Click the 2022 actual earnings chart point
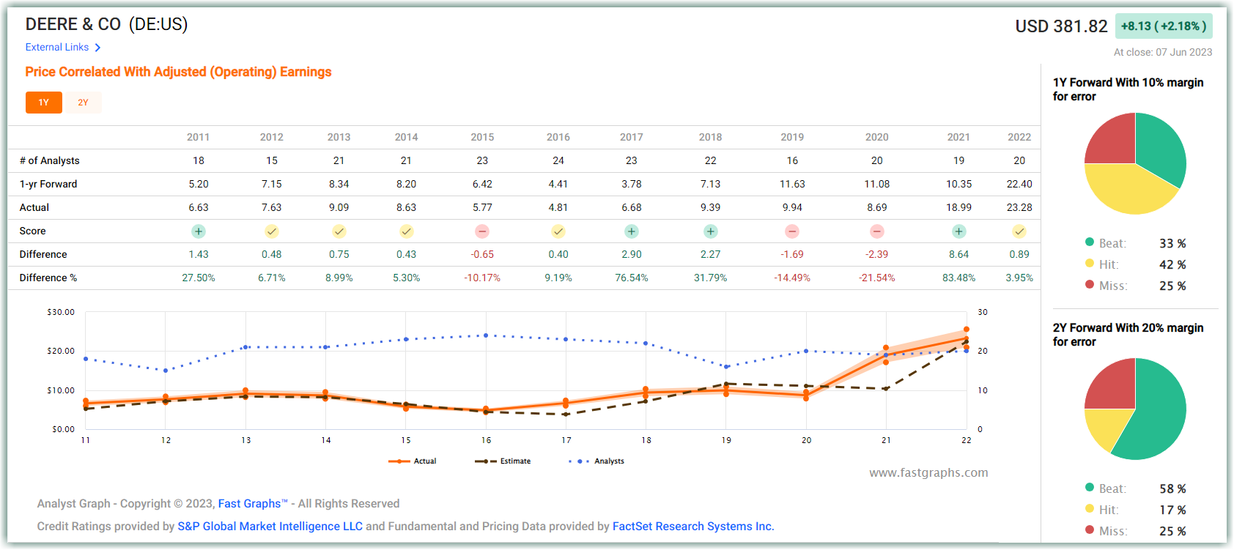This screenshot has width=1234, height=550. [x=967, y=339]
